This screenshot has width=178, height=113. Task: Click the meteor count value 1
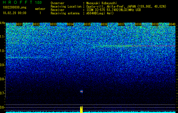40,13
